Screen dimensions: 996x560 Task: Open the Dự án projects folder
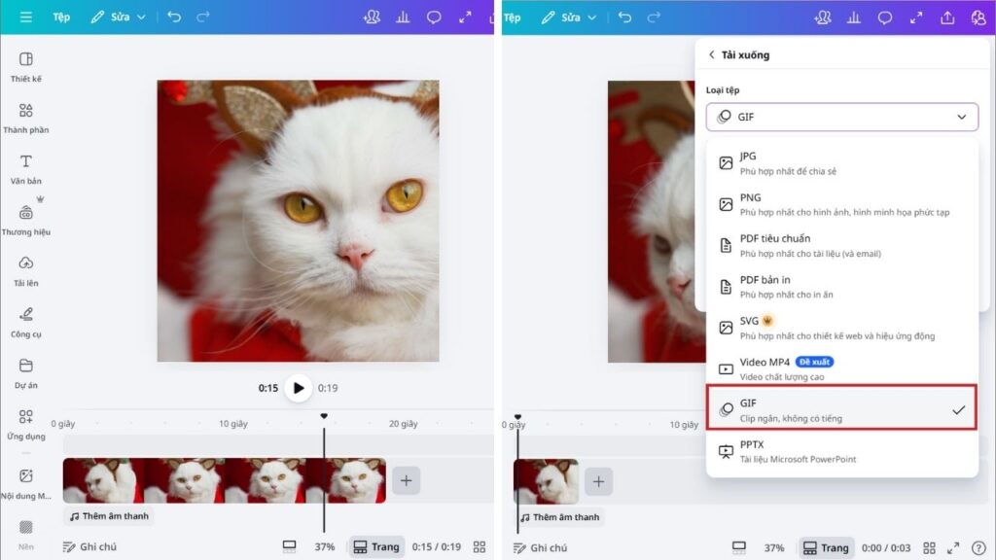26,372
